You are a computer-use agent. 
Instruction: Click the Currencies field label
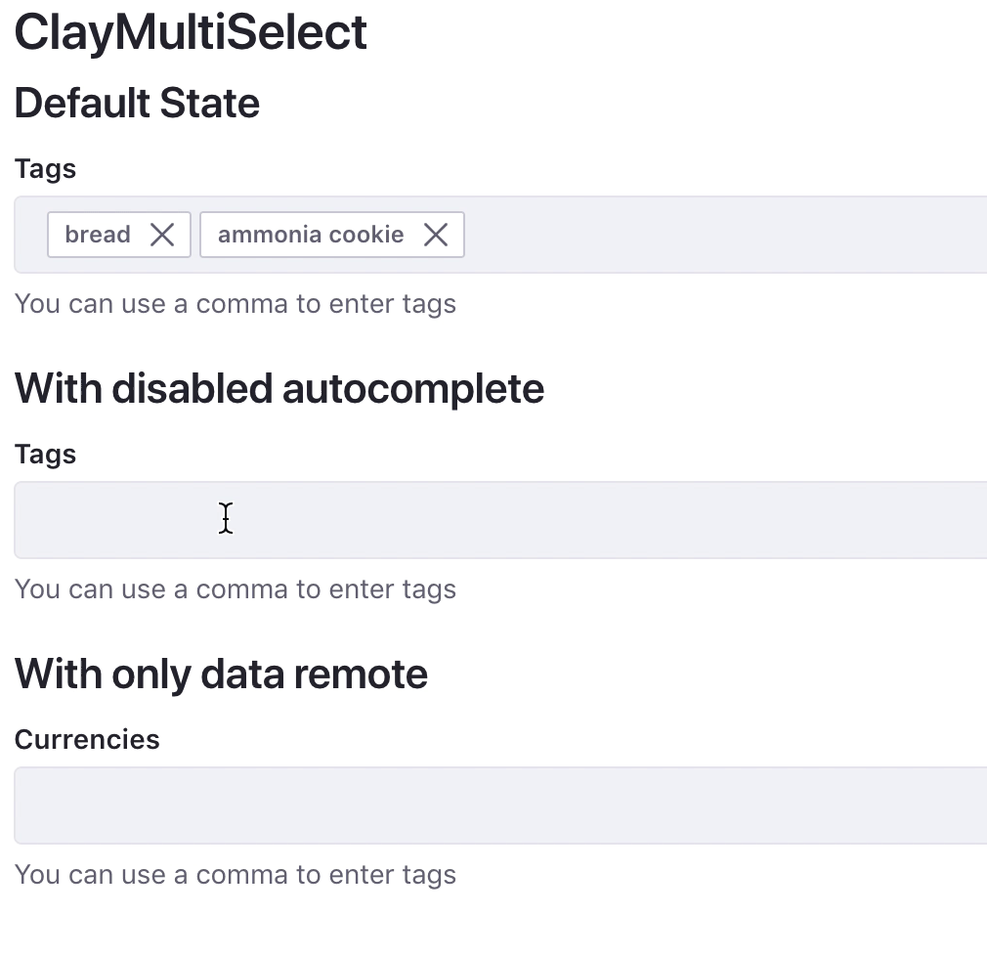86,739
